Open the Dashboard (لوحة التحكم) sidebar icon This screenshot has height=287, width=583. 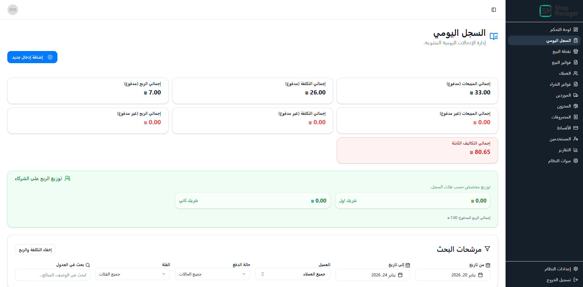pos(575,29)
